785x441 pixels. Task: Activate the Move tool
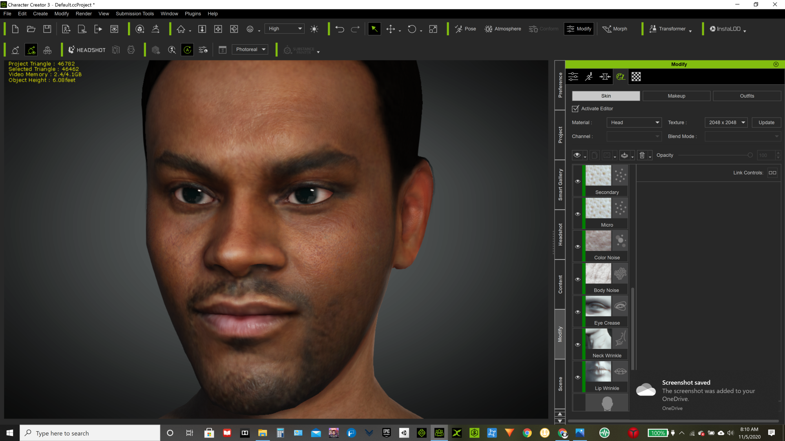tap(391, 29)
